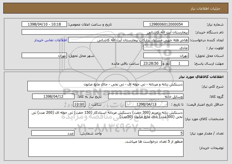Click the تاریخ نیاز به کالا label
This screenshot has height=164, width=232.
point(89,97)
